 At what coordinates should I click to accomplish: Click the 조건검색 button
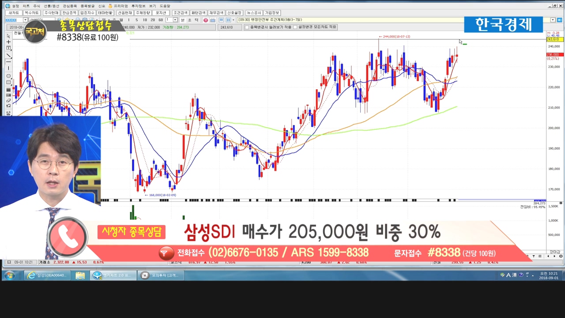[x=180, y=13]
